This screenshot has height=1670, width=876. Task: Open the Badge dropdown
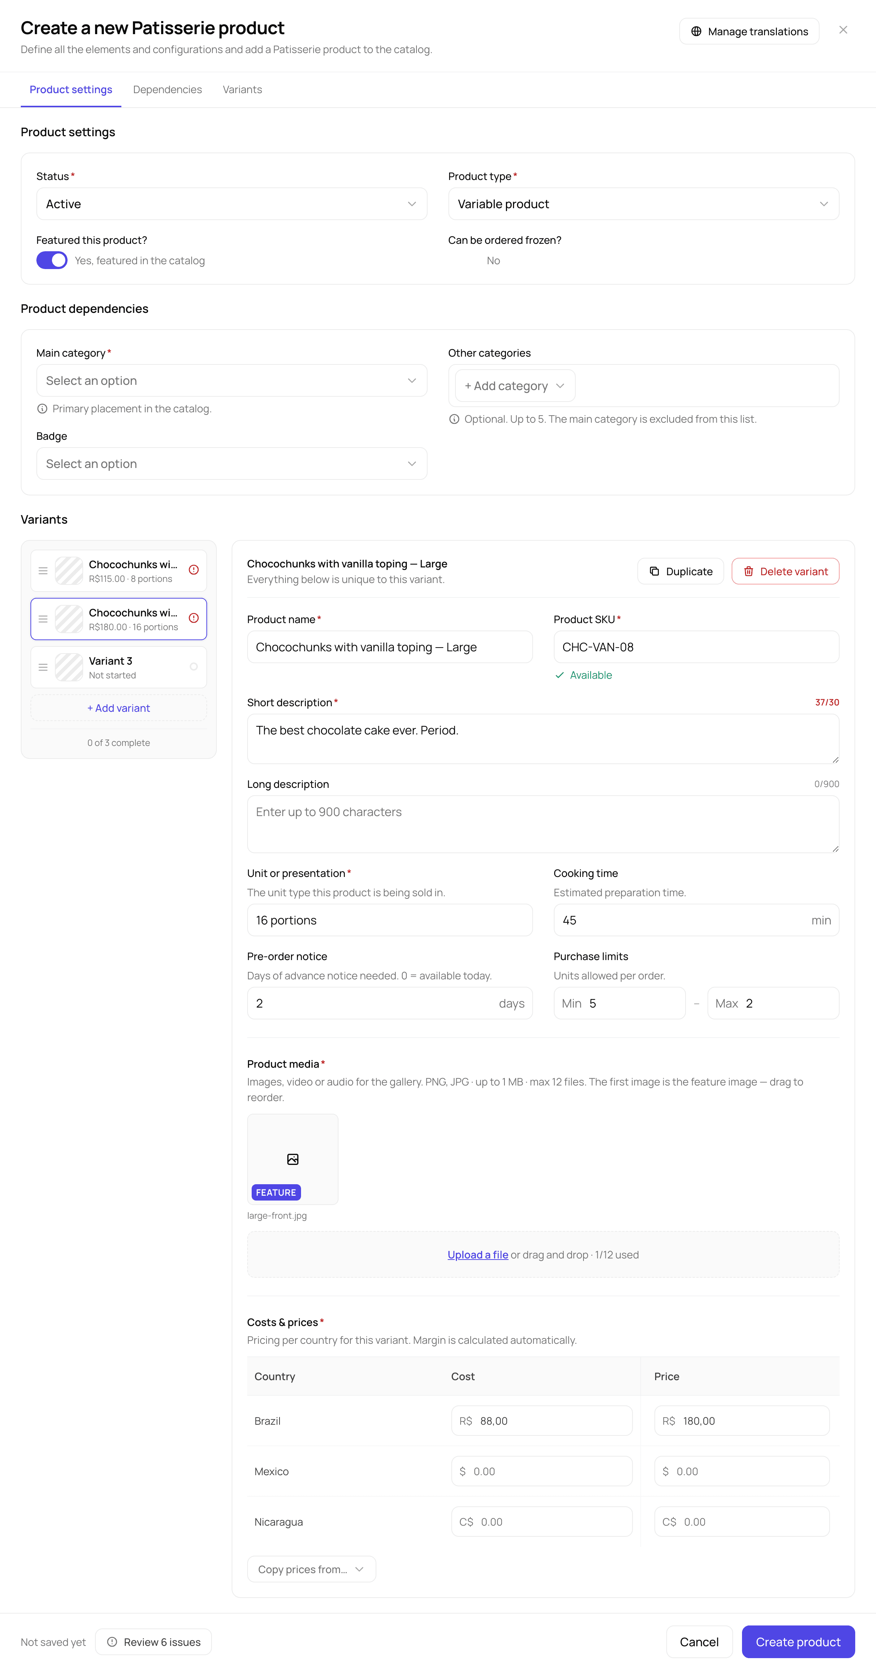click(x=232, y=464)
